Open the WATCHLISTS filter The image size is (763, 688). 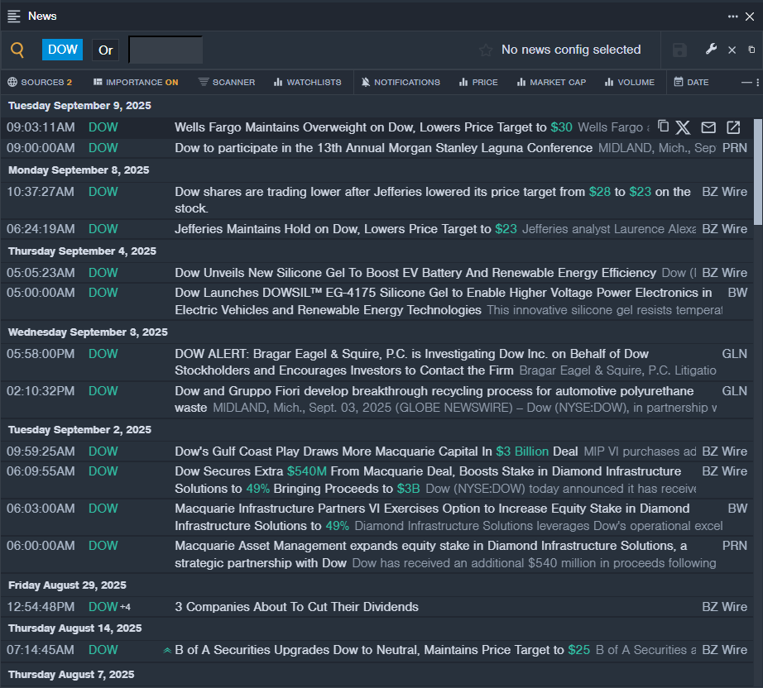coord(308,82)
